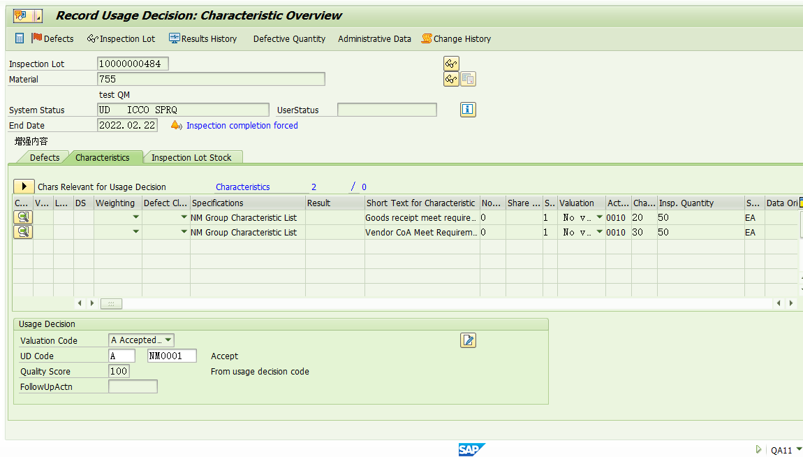This screenshot has width=803, height=457.
Task: Open the Inspection completion forced link
Action: pyautogui.click(x=242, y=126)
